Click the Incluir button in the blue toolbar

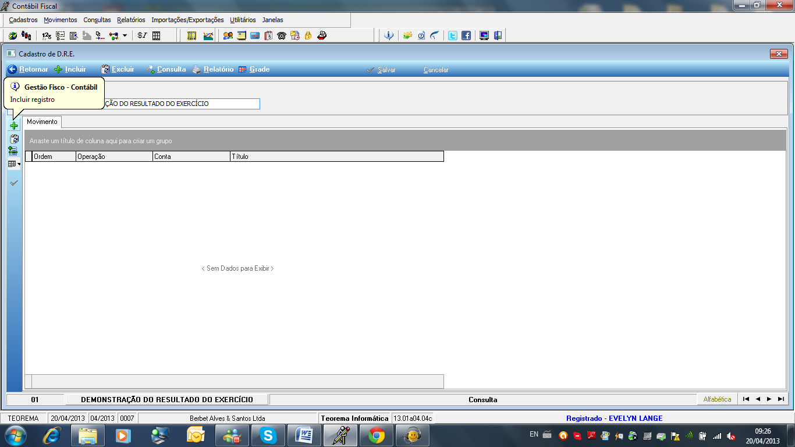pyautogui.click(x=70, y=69)
